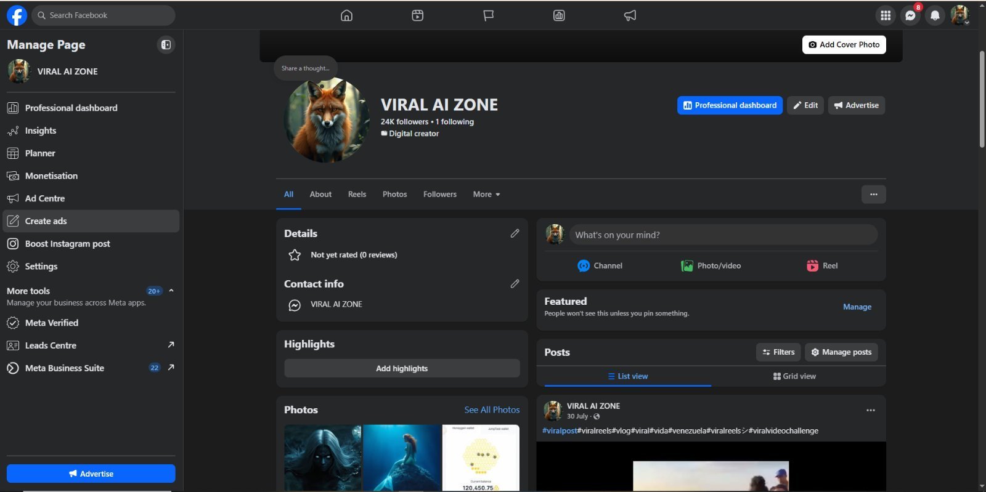Open the mermaid photo thumbnail
Image resolution: width=986 pixels, height=492 pixels.
402,458
